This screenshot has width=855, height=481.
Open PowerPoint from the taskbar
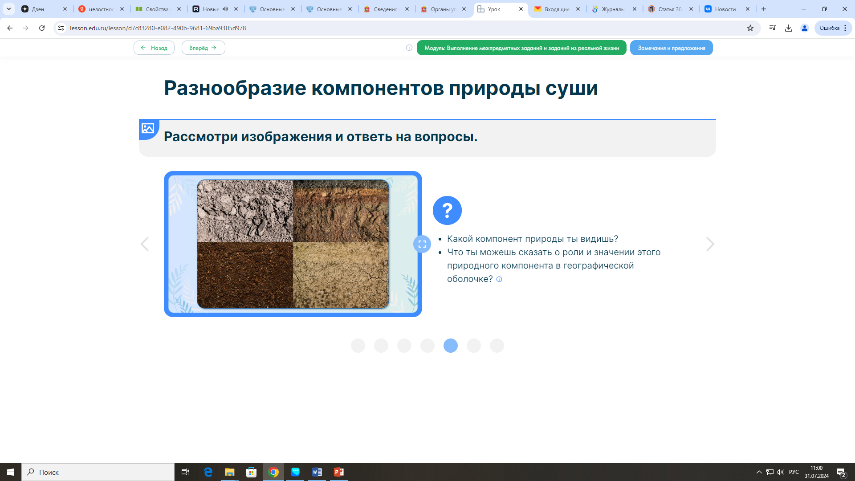click(x=338, y=472)
